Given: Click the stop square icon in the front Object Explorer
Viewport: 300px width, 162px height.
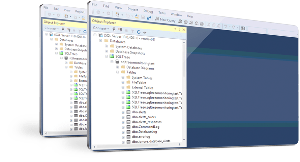Looking at the screenshot, I should click(x=126, y=30).
